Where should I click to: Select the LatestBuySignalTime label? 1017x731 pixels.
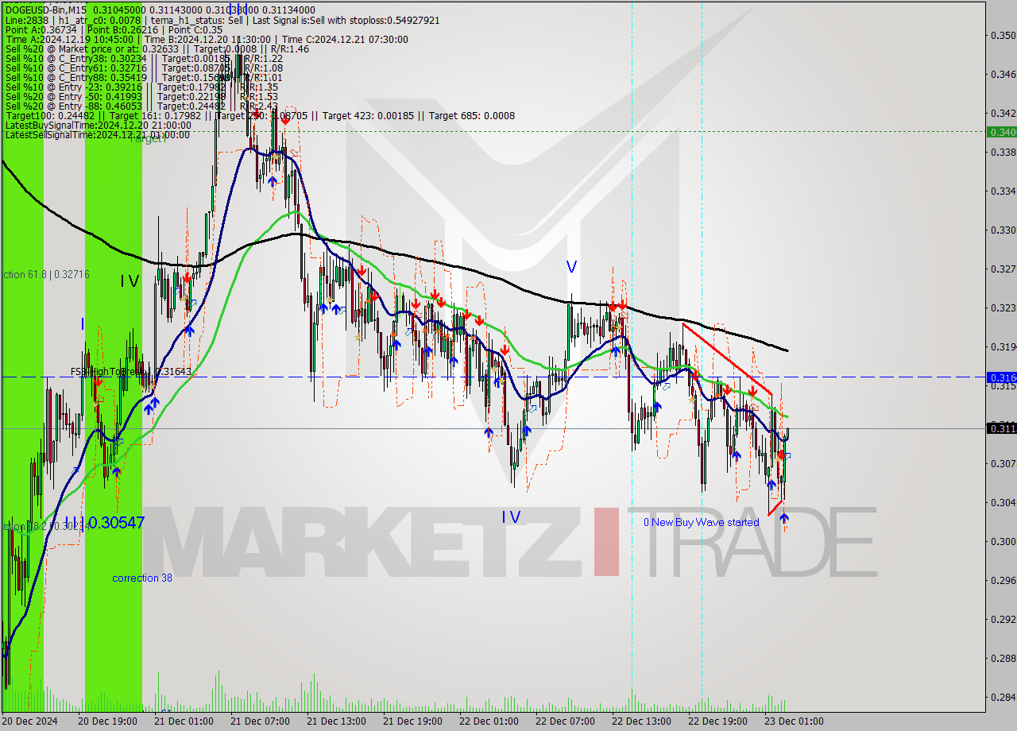coord(98,125)
